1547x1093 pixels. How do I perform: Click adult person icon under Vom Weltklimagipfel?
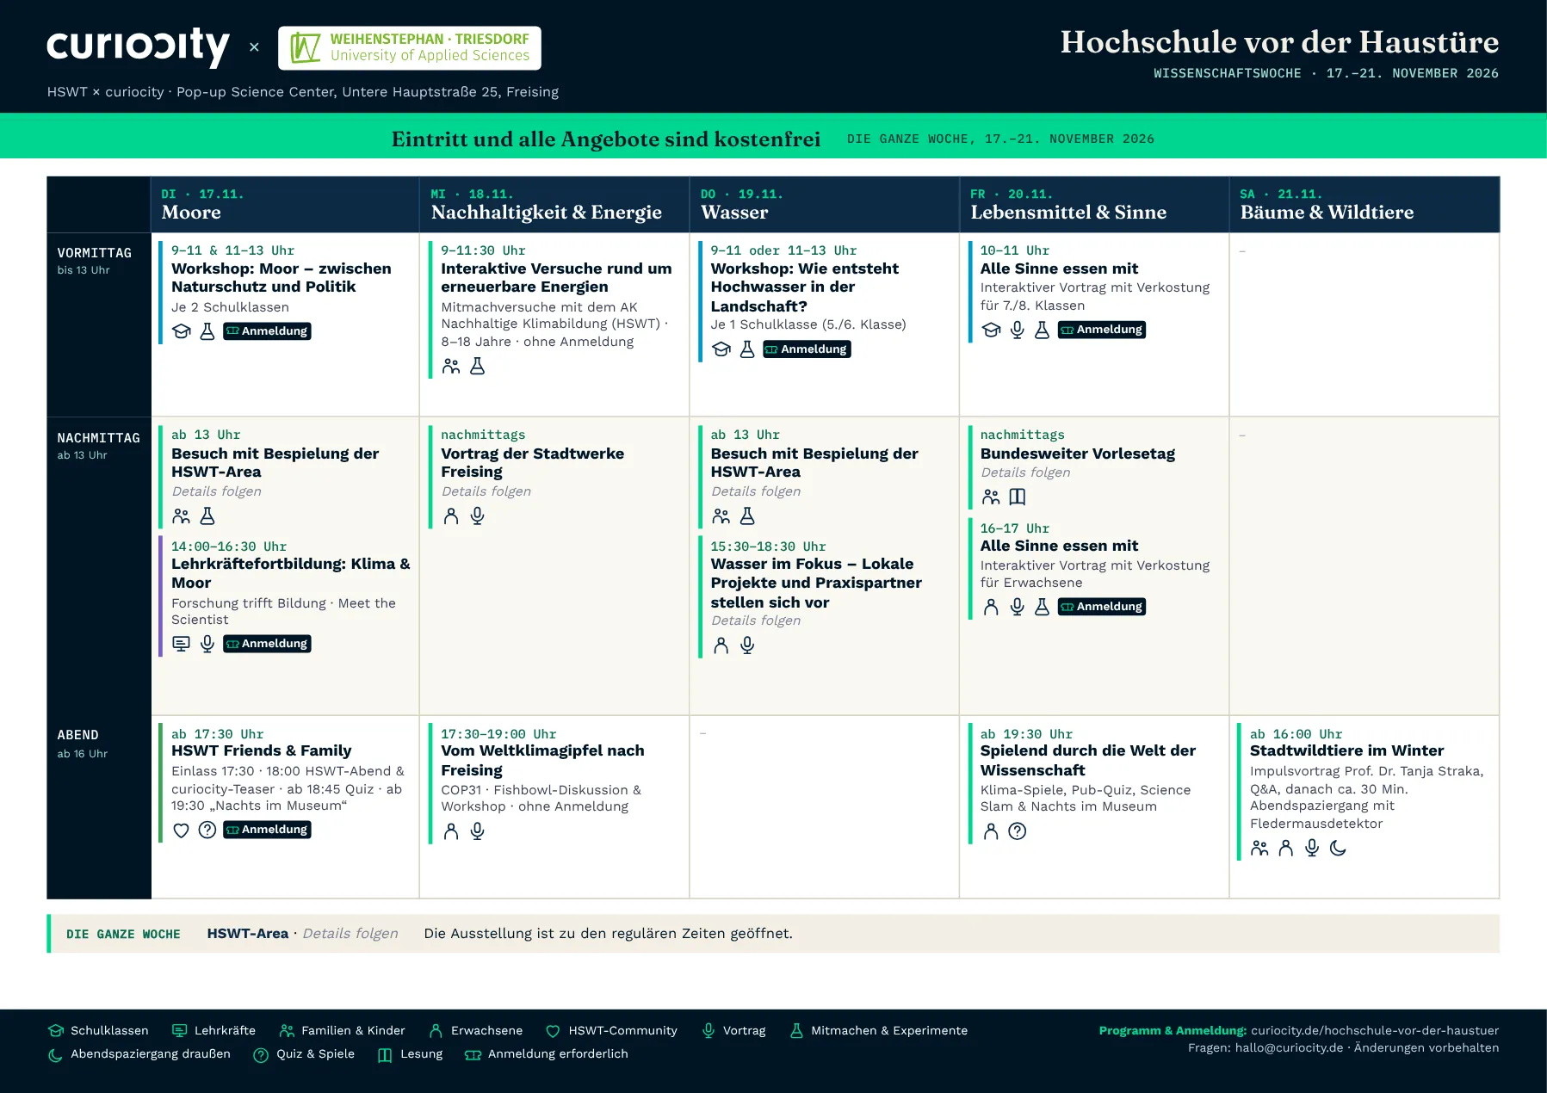pos(451,831)
